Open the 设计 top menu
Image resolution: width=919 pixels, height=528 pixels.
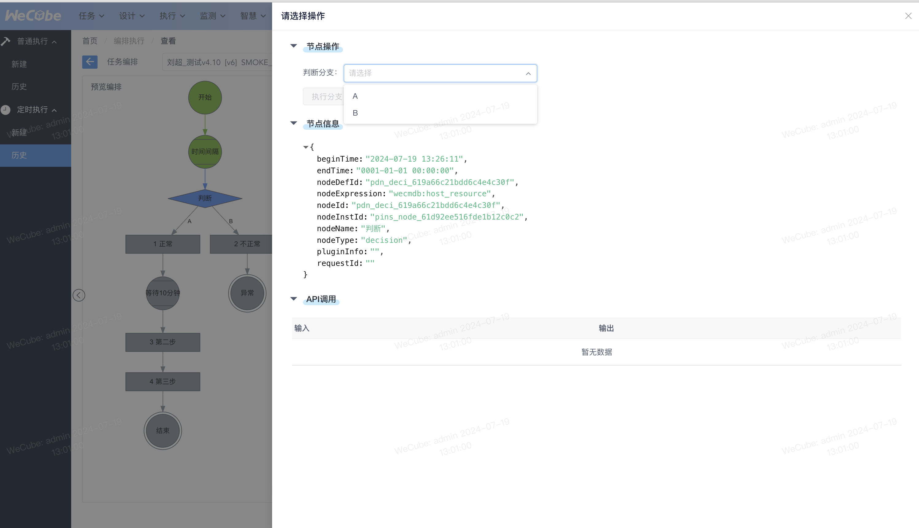click(132, 16)
